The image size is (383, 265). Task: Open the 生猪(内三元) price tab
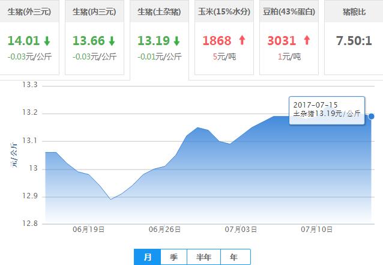(94, 11)
